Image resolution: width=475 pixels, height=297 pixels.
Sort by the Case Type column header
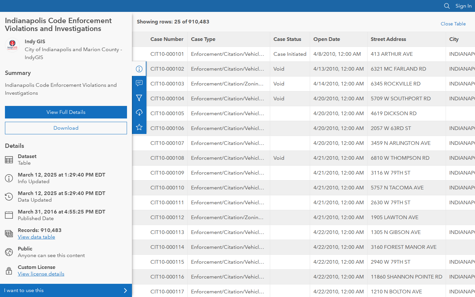(203, 39)
